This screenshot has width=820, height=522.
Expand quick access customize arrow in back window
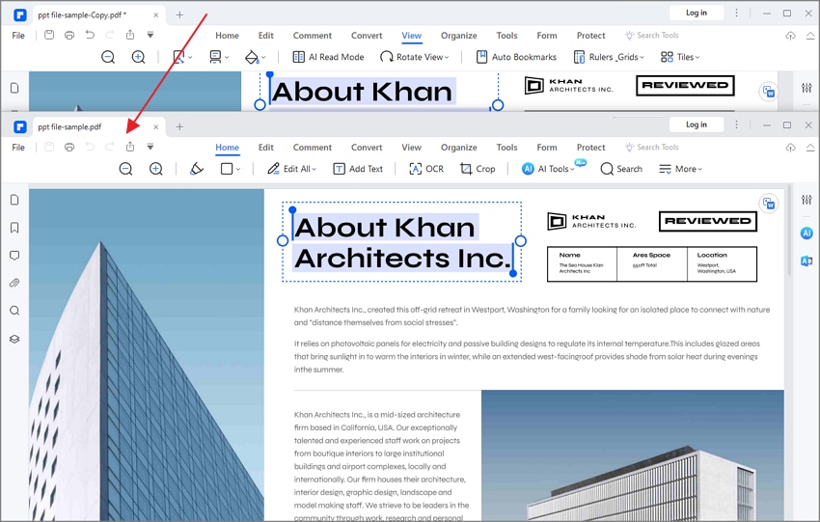click(150, 35)
